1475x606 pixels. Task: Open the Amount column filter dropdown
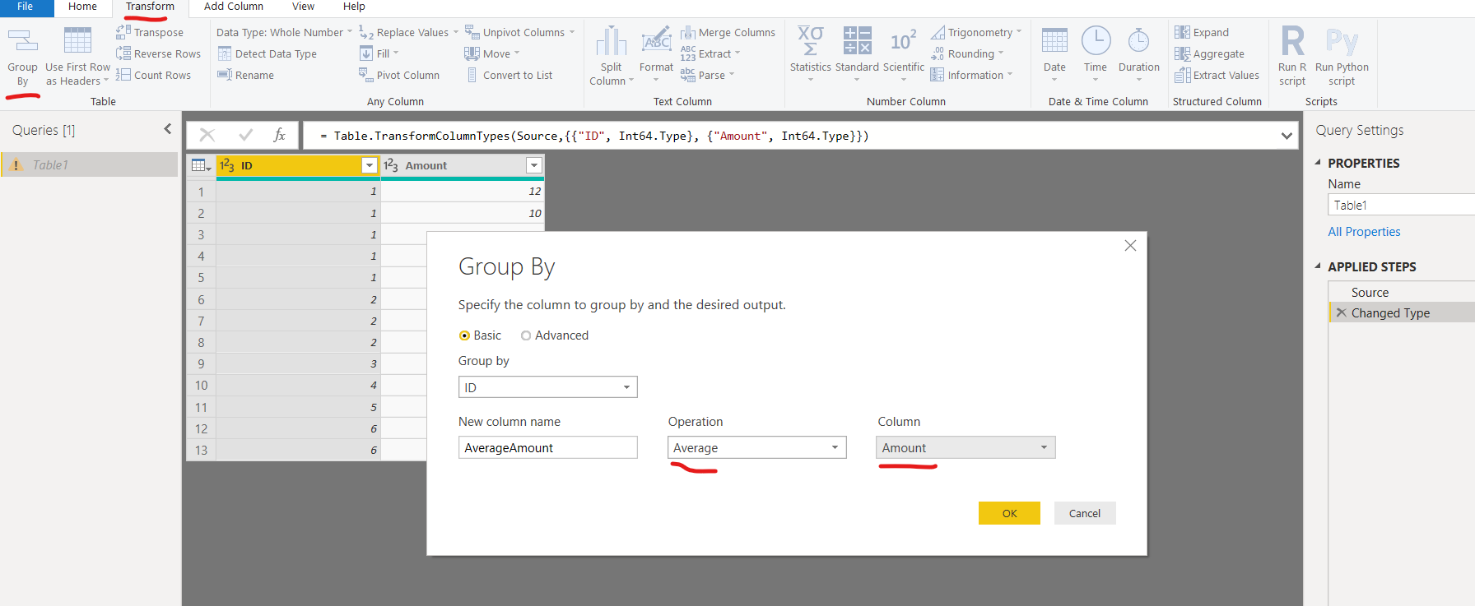(x=534, y=165)
